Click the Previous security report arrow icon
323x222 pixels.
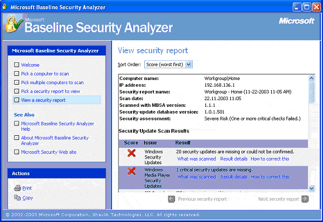point(171,199)
